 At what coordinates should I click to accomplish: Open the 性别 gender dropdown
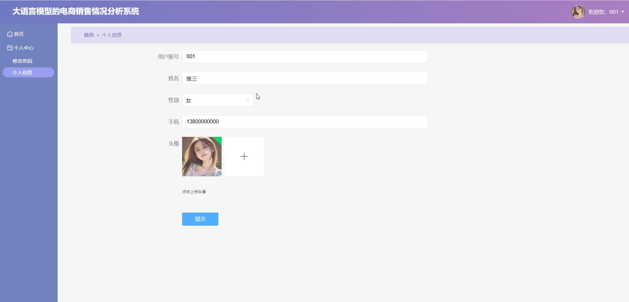(x=218, y=100)
